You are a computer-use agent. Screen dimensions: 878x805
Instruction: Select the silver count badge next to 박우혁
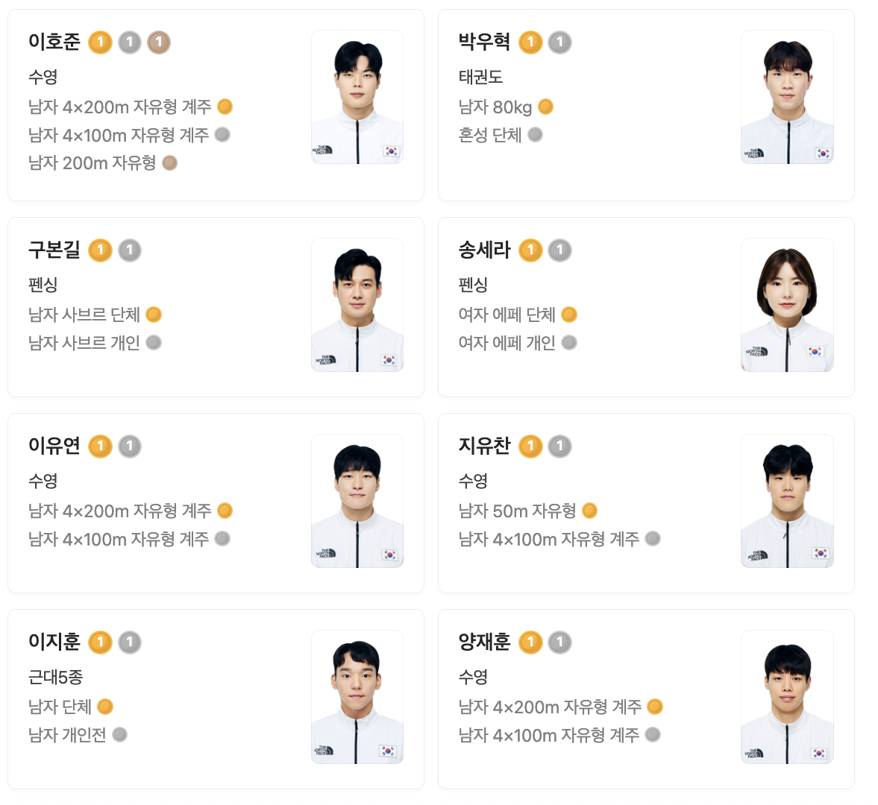pyautogui.click(x=558, y=42)
